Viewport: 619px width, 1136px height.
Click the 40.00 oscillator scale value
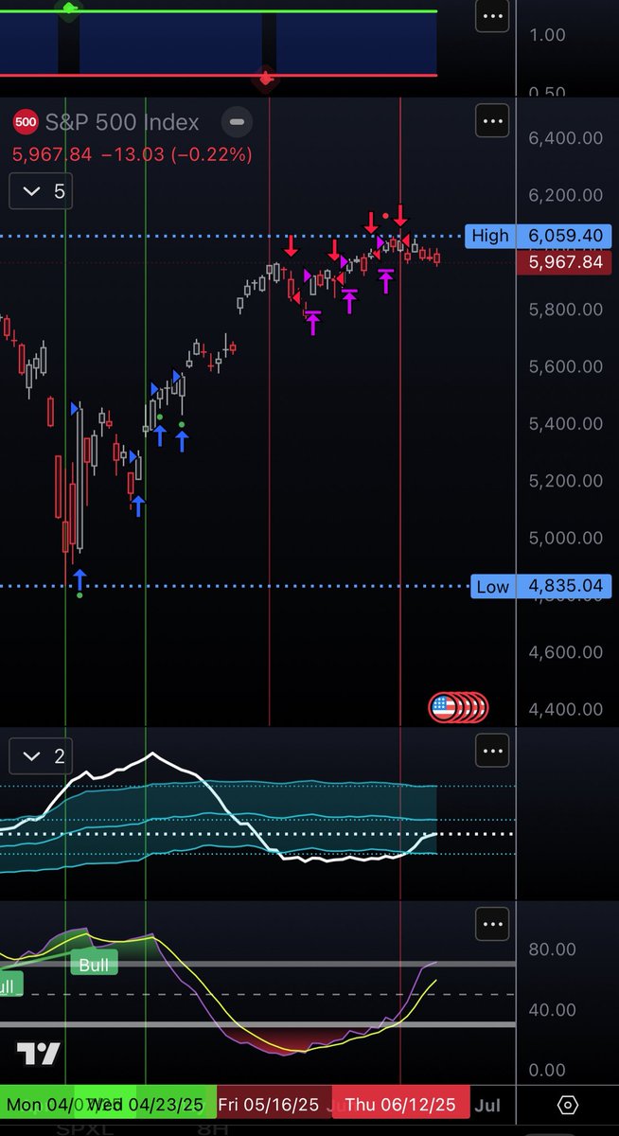pyautogui.click(x=550, y=1009)
